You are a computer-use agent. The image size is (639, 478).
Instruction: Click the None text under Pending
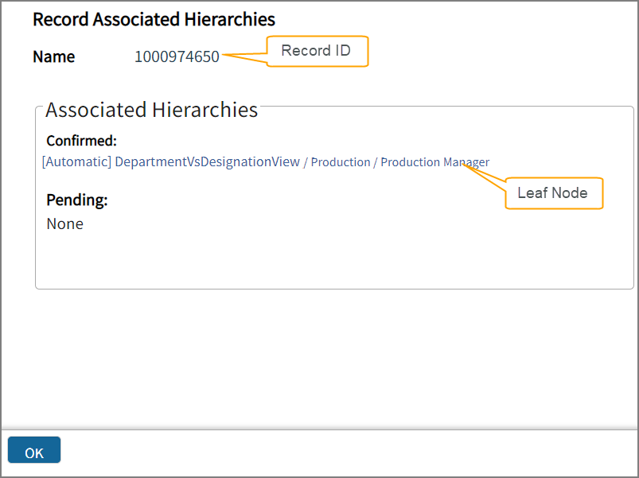[x=64, y=223]
